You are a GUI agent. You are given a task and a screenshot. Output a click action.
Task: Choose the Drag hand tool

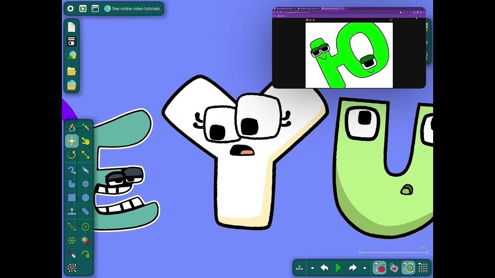[85, 141]
